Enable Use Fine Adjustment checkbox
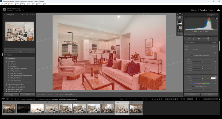 pyautogui.click(x=193, y=87)
